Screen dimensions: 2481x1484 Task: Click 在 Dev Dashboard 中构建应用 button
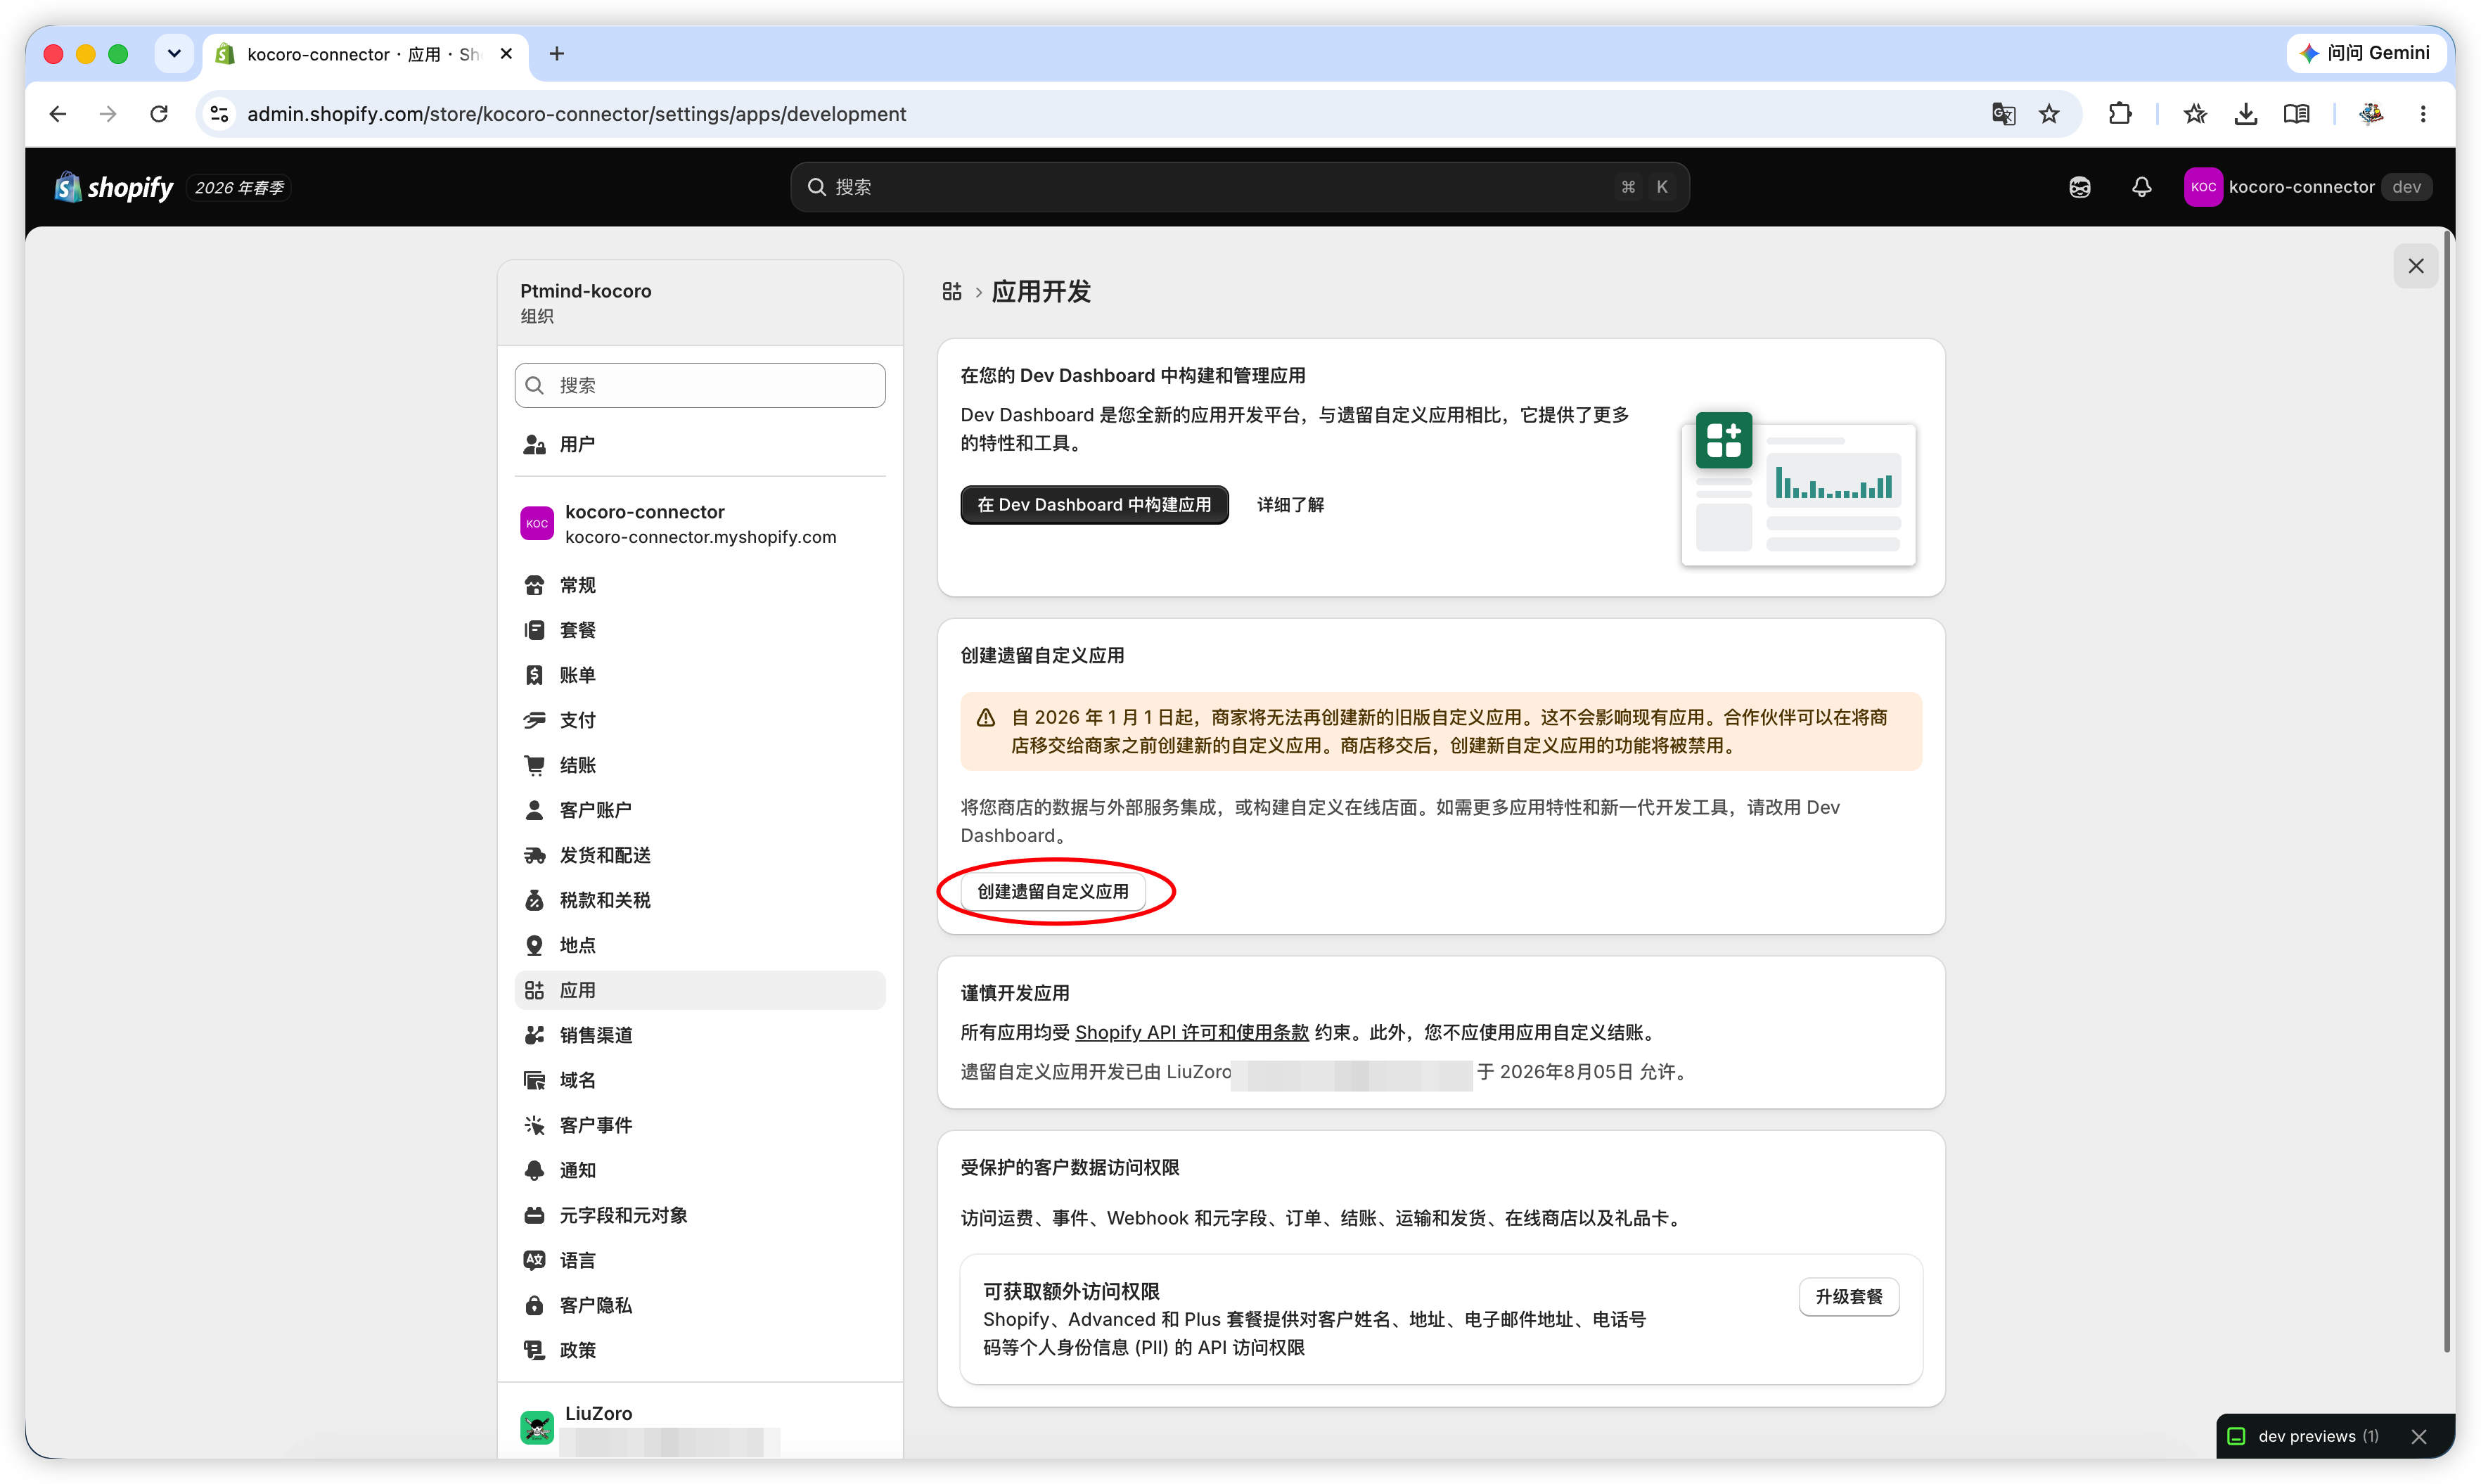coord(1094,505)
